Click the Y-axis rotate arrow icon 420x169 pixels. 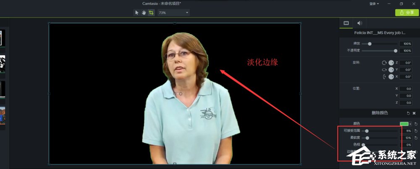pos(384,70)
